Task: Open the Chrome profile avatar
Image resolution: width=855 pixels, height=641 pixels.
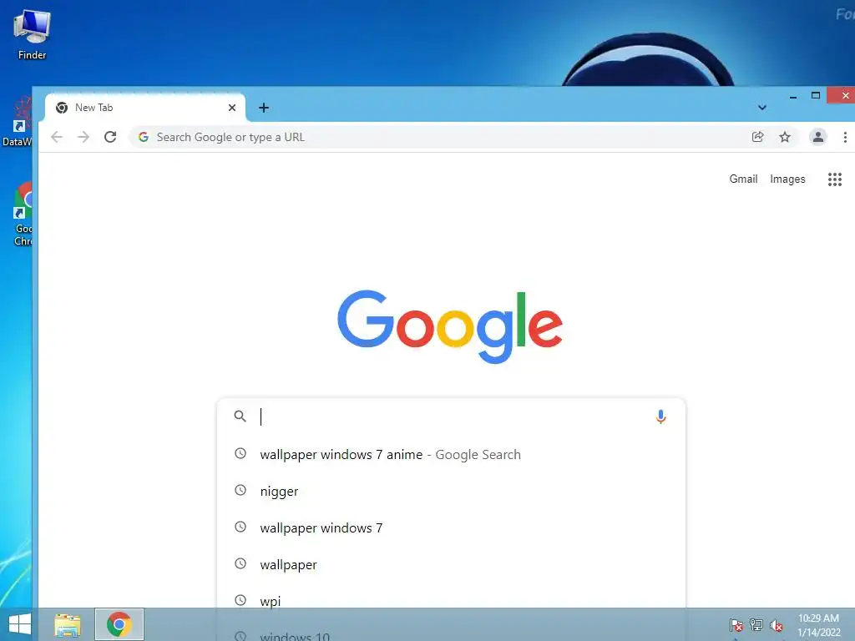Action: click(x=818, y=137)
